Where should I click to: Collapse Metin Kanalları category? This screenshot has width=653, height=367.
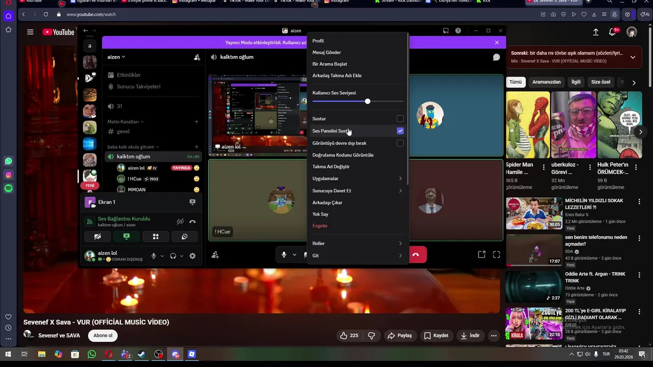coord(125,122)
